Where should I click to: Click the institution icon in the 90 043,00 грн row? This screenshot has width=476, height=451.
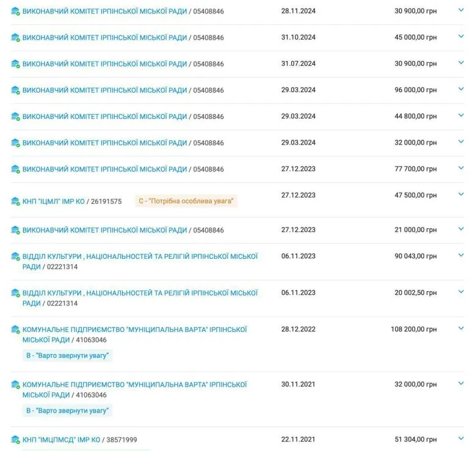click(15, 256)
